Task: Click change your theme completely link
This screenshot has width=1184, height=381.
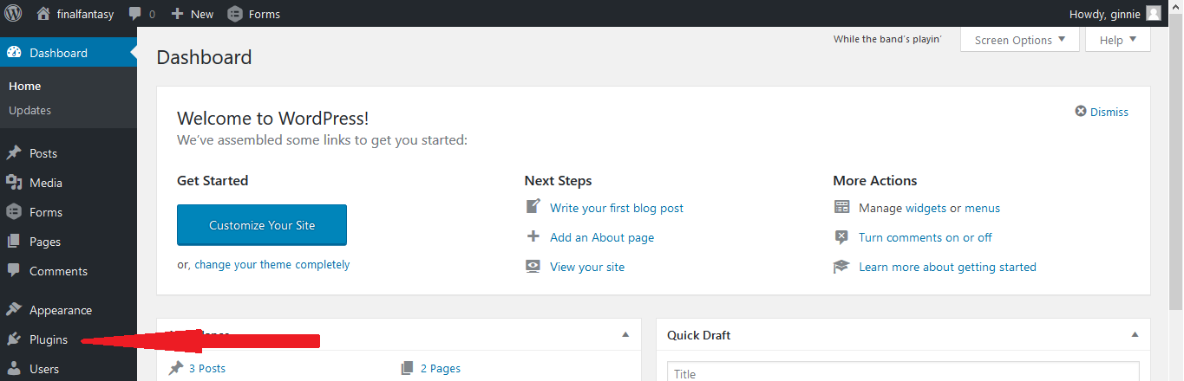Action: tap(271, 265)
